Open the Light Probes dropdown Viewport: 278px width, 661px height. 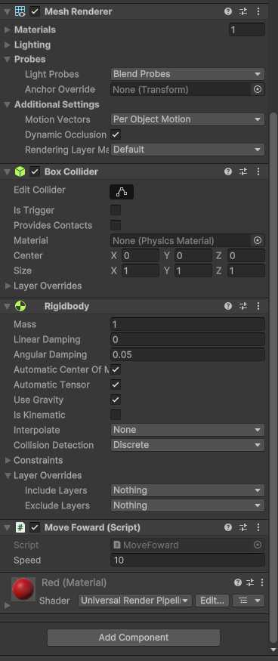[187, 74]
